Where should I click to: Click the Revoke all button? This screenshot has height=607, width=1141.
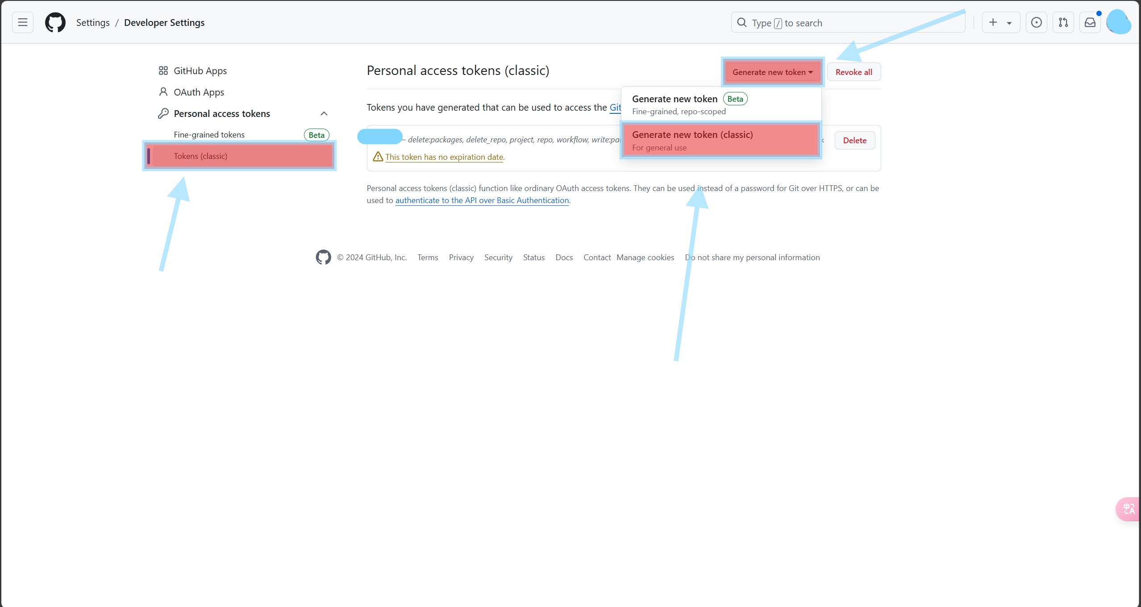click(854, 72)
